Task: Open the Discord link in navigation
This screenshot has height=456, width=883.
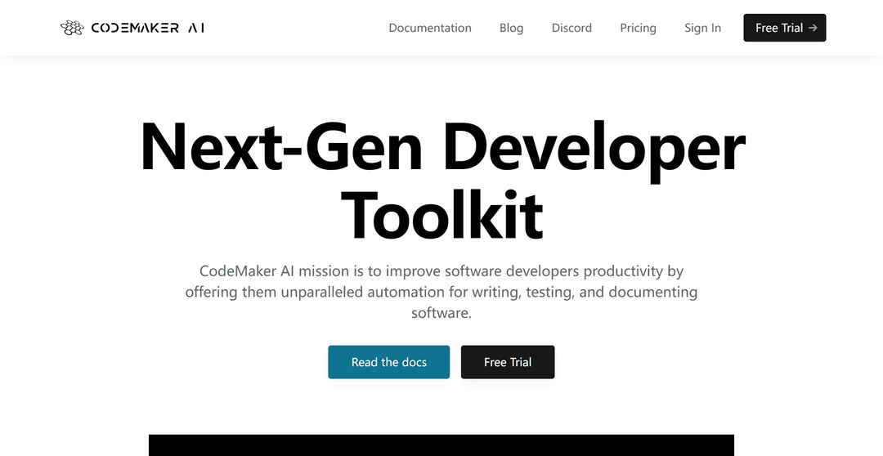Action: (x=571, y=28)
